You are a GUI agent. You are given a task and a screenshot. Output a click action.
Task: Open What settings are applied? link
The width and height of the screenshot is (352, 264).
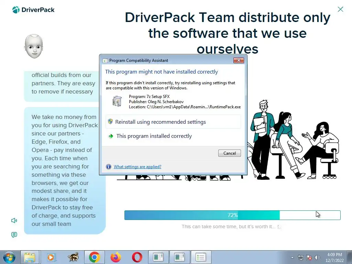137,167
